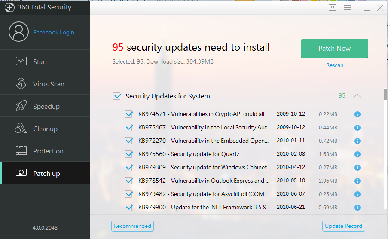Open the Update Record view

pyautogui.click(x=343, y=226)
